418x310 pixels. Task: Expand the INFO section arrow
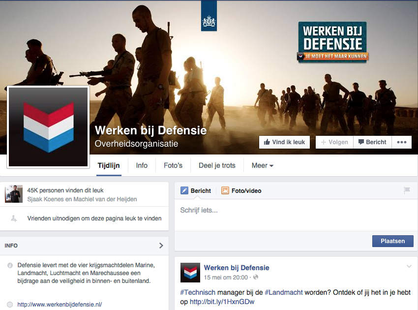(x=161, y=246)
